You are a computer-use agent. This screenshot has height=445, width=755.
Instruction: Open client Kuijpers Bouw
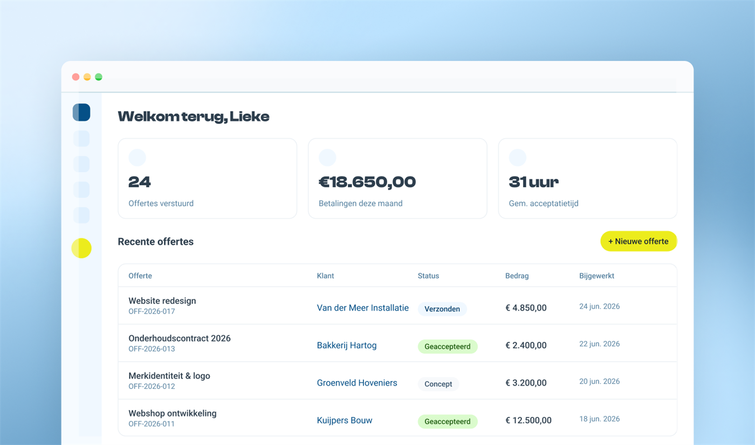[x=345, y=421]
